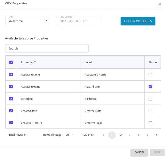Screen dimensions: 166x158
Task: Click the Asst. Phone label cell
Action: tap(113, 87)
